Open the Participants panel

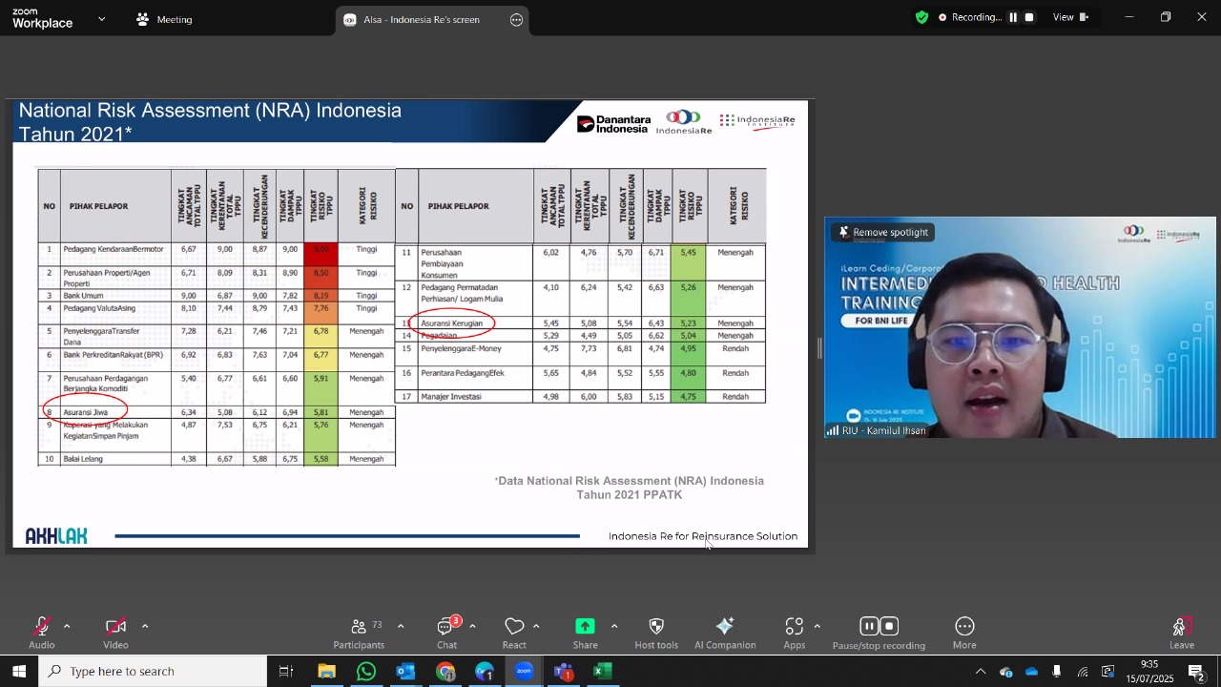coord(359,627)
